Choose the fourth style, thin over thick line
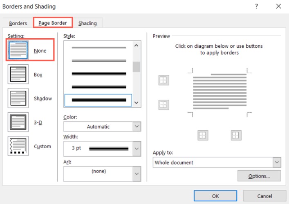The height and width of the screenshot is (204, 289). point(99,87)
